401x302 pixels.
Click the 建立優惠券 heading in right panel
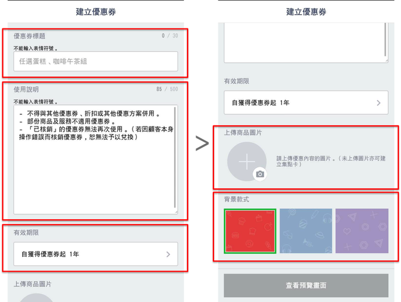coord(306,12)
